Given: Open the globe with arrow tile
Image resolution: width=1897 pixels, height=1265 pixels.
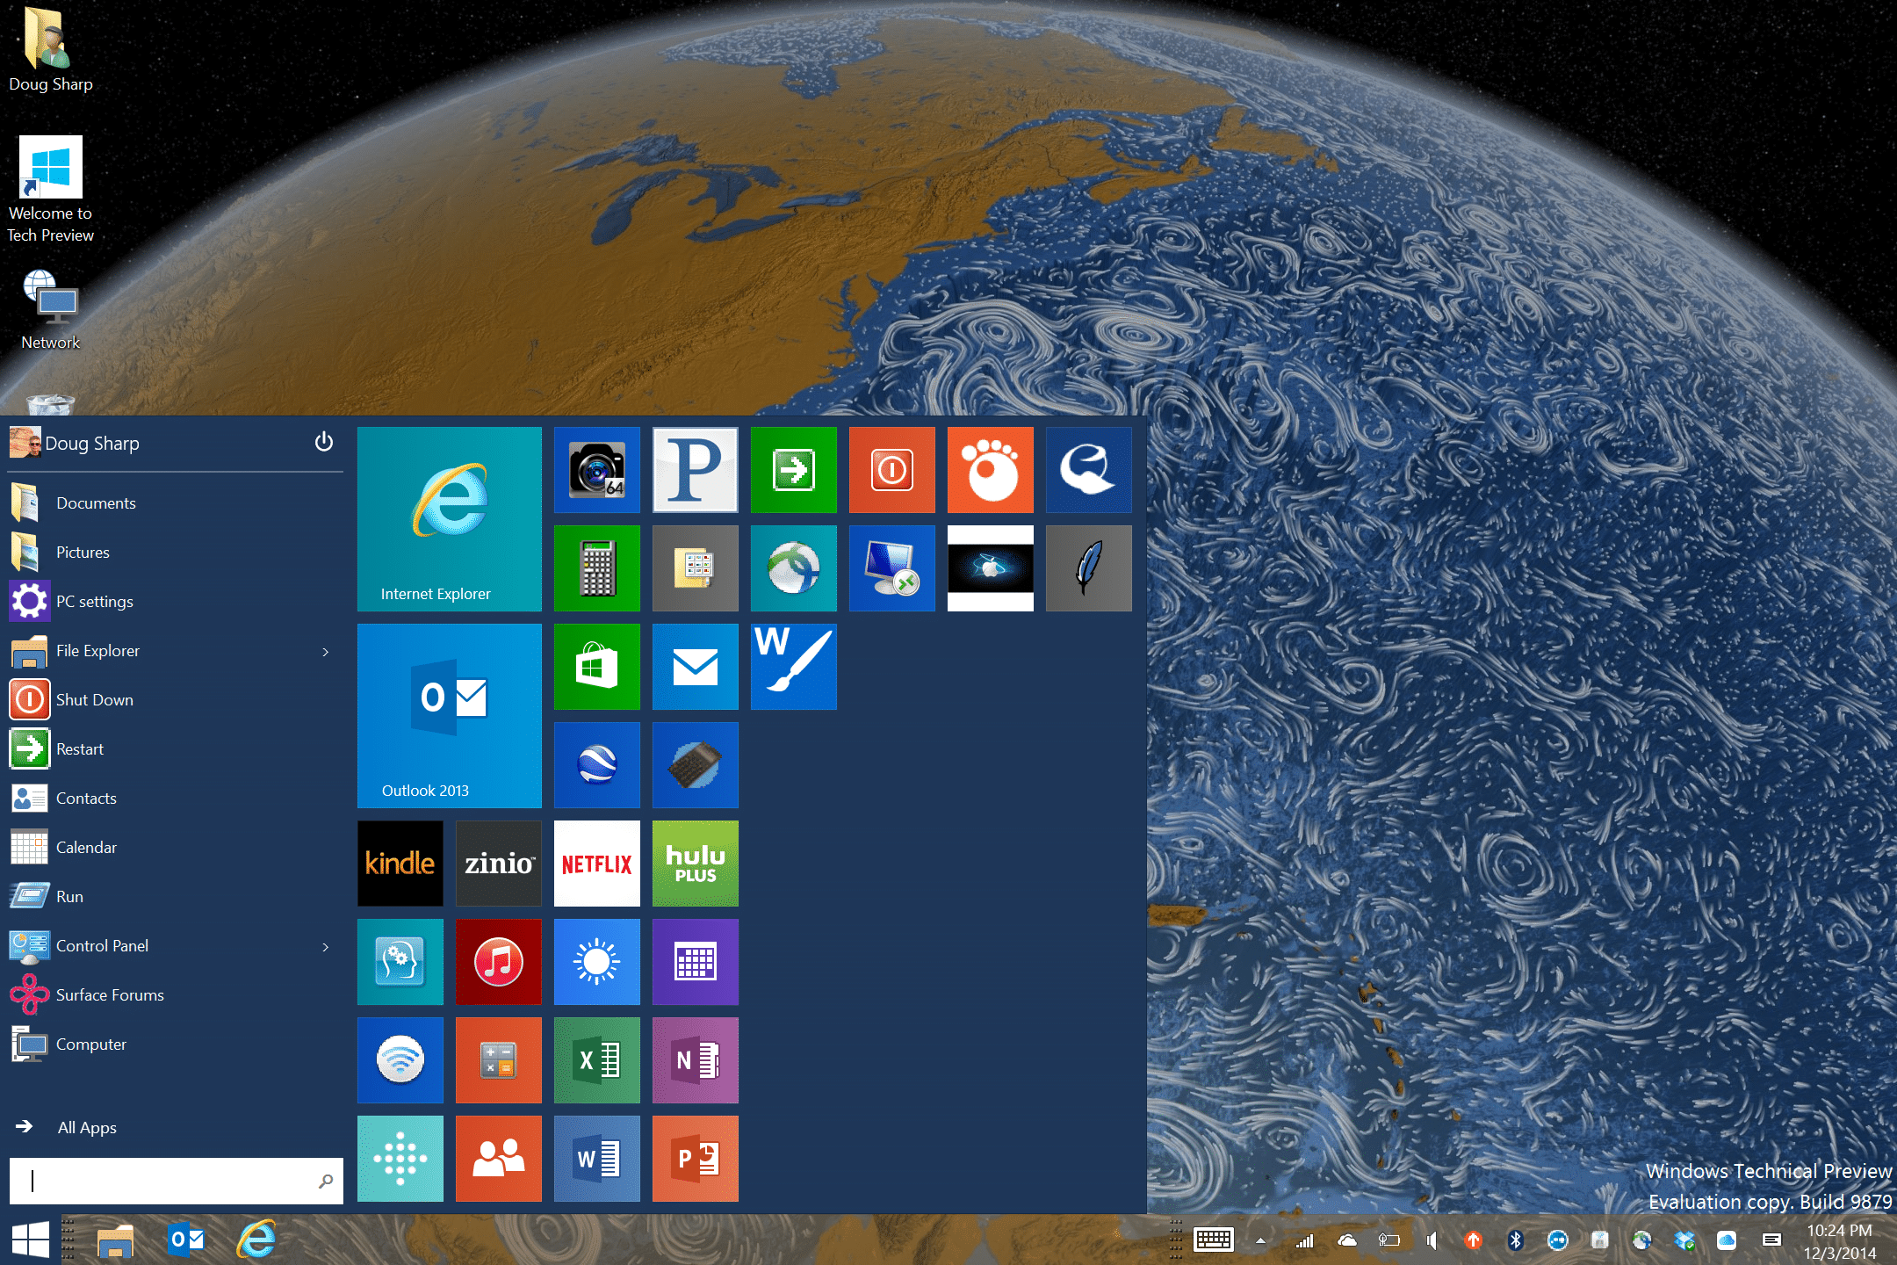Looking at the screenshot, I should pos(794,568).
